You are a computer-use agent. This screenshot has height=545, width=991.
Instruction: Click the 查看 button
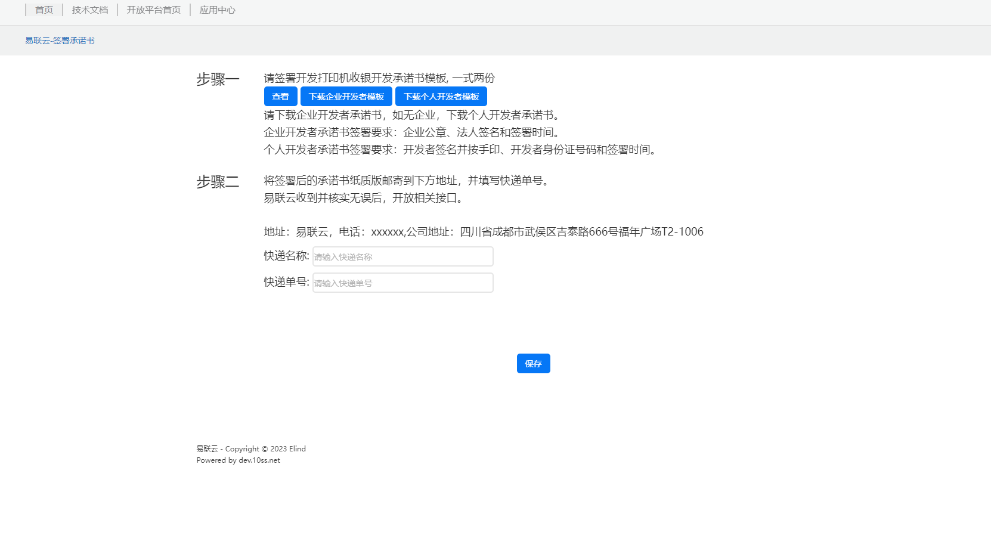click(x=280, y=97)
